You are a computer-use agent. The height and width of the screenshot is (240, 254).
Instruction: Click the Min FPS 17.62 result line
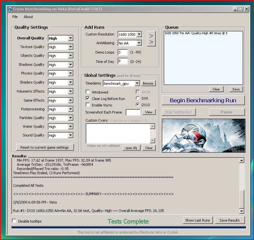64,160
